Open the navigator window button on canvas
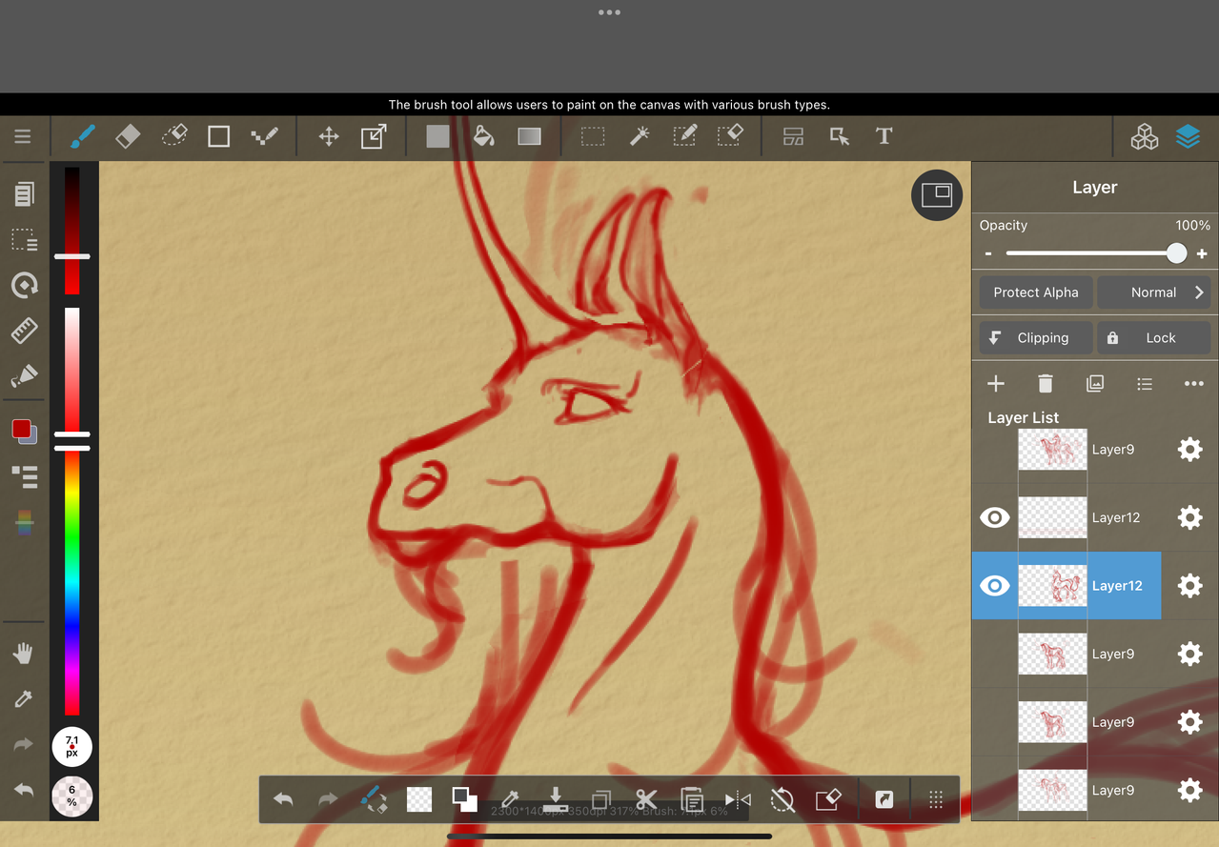This screenshot has height=847, width=1219. (937, 195)
